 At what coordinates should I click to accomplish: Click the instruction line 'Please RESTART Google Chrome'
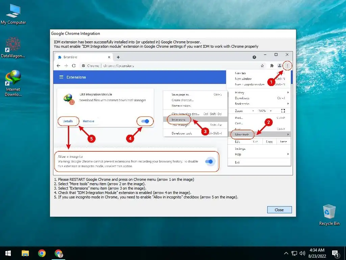click(x=124, y=179)
